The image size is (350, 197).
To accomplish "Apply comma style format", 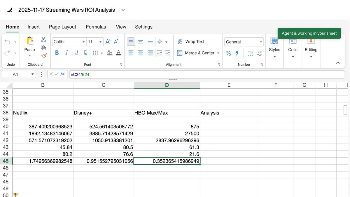I will tap(237, 53).
